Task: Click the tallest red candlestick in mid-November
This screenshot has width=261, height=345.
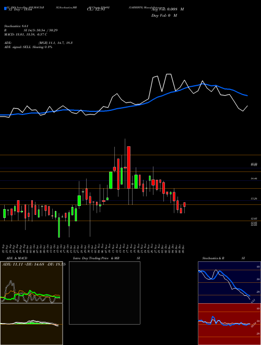Action: click(x=129, y=167)
